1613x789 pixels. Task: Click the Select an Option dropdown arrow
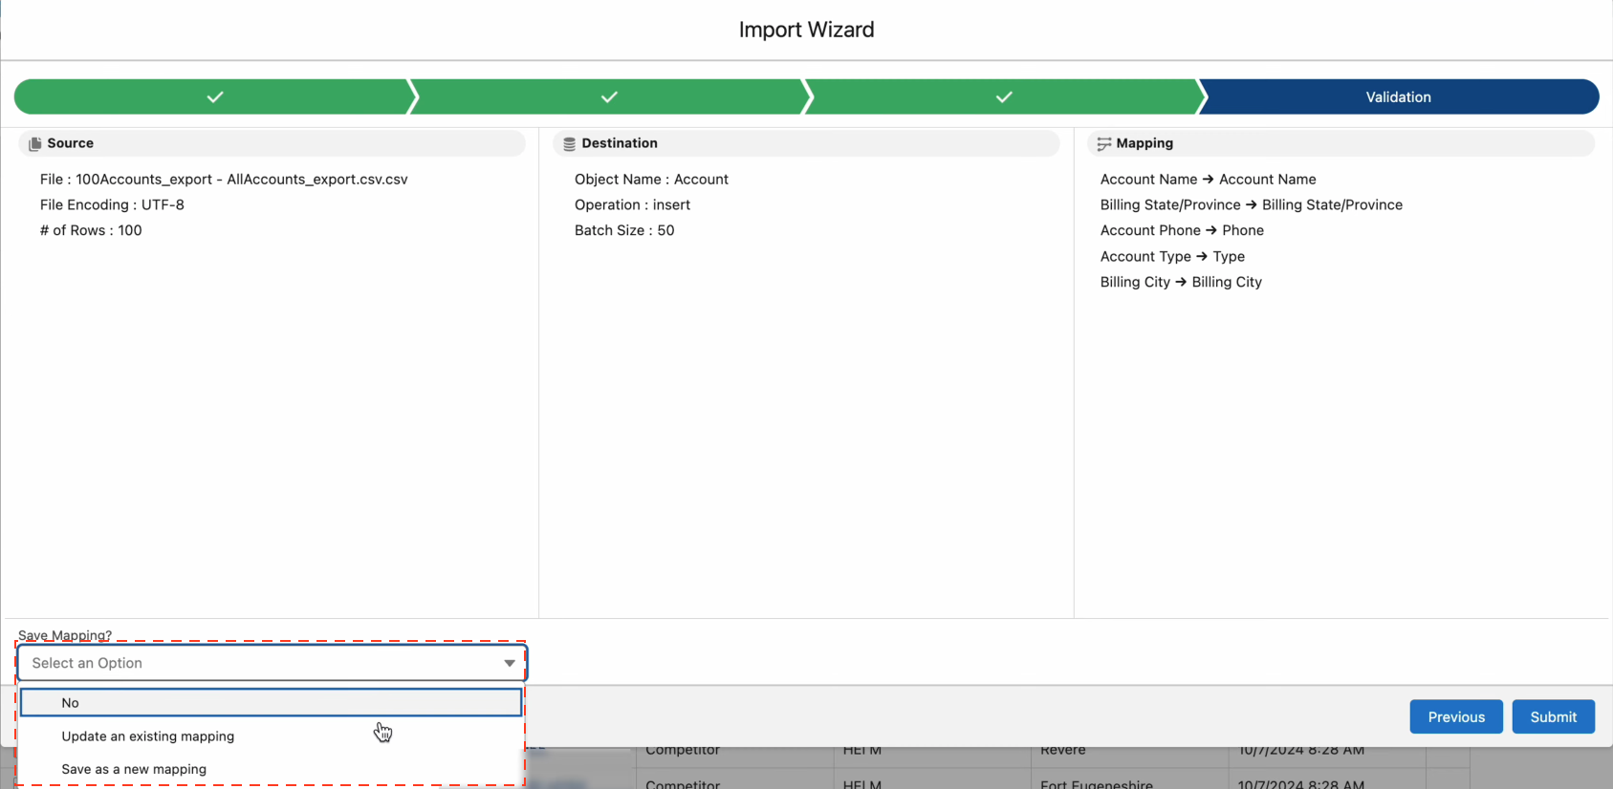pos(510,663)
